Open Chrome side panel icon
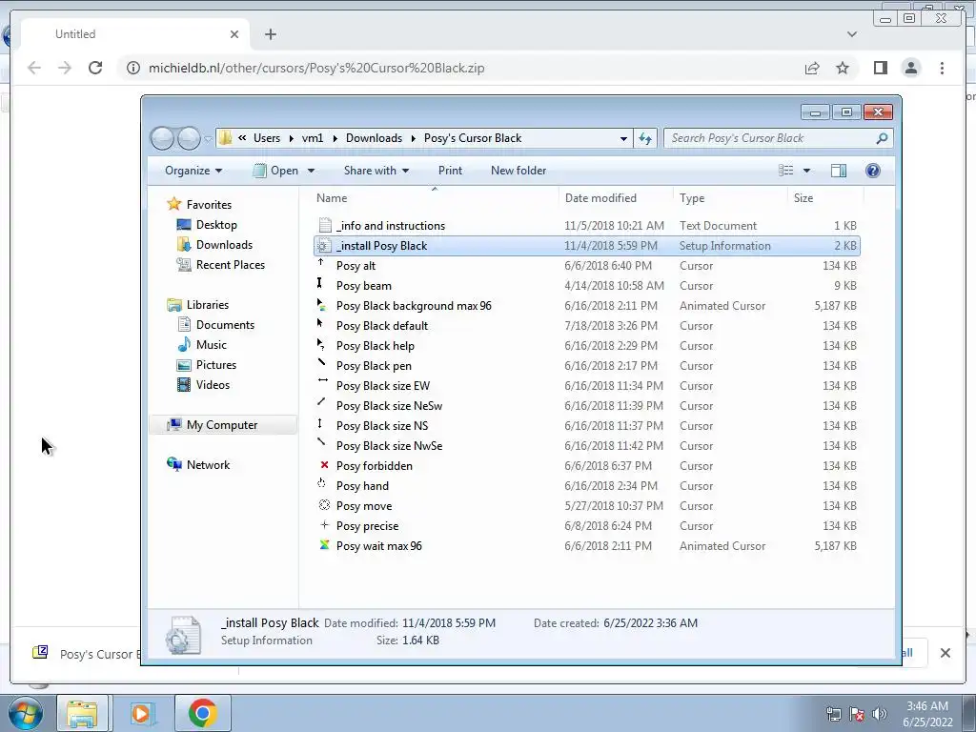This screenshot has height=732, width=976. coord(880,68)
